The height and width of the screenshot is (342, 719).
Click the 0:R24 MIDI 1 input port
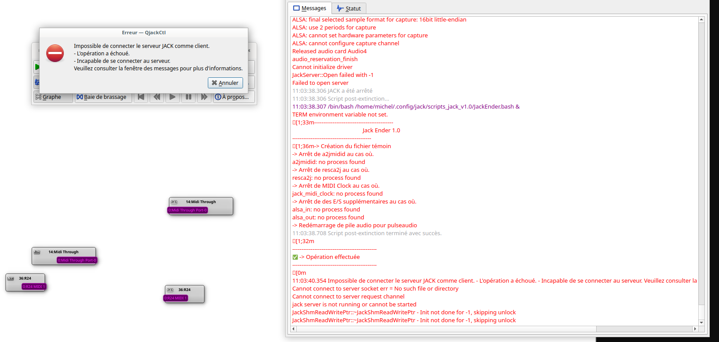(176, 298)
